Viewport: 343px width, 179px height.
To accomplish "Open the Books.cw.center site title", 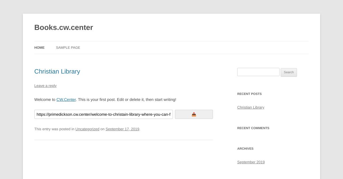I will coord(63,28).
